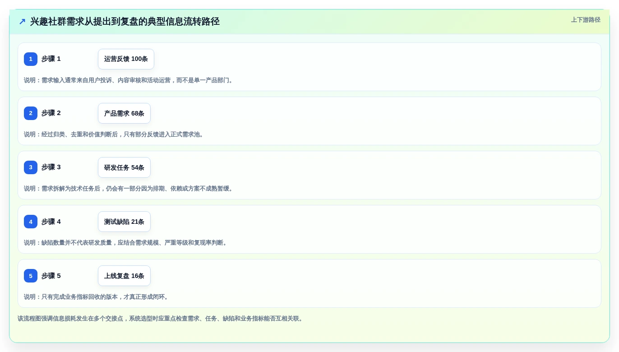Click the 步骤 2 label

point(51,113)
